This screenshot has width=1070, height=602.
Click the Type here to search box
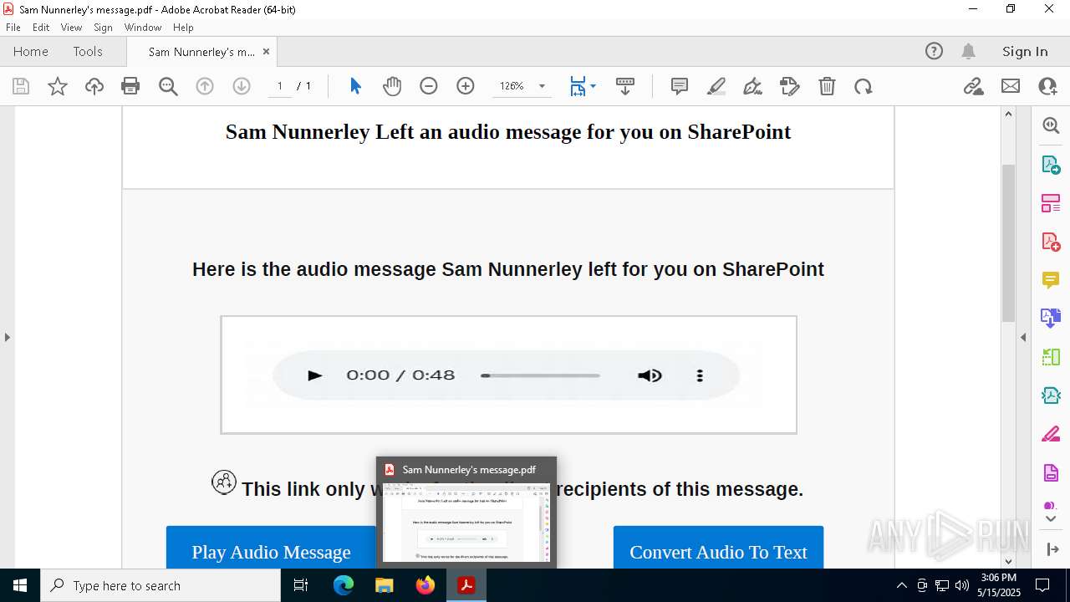[x=160, y=585]
